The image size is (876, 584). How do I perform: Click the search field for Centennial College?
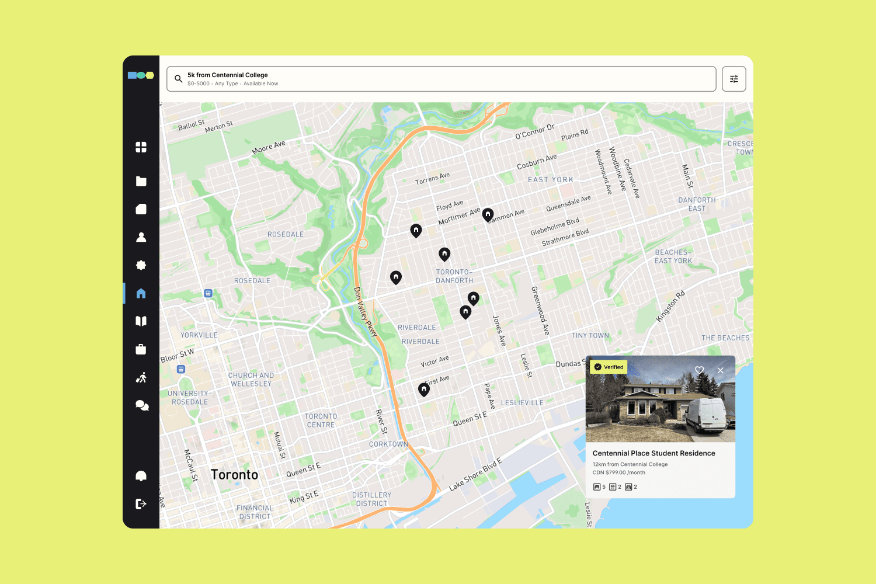[x=442, y=79]
